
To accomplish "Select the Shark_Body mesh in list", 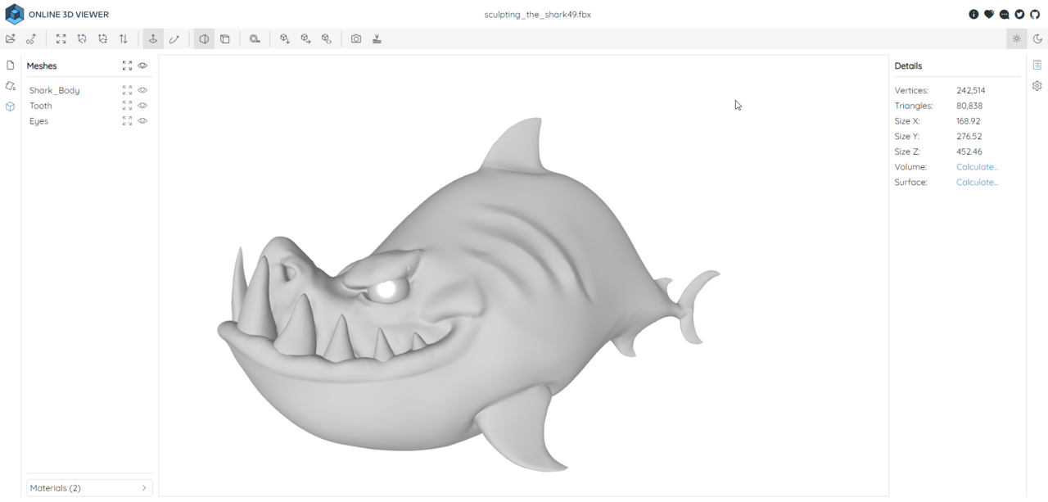I will pyautogui.click(x=55, y=90).
